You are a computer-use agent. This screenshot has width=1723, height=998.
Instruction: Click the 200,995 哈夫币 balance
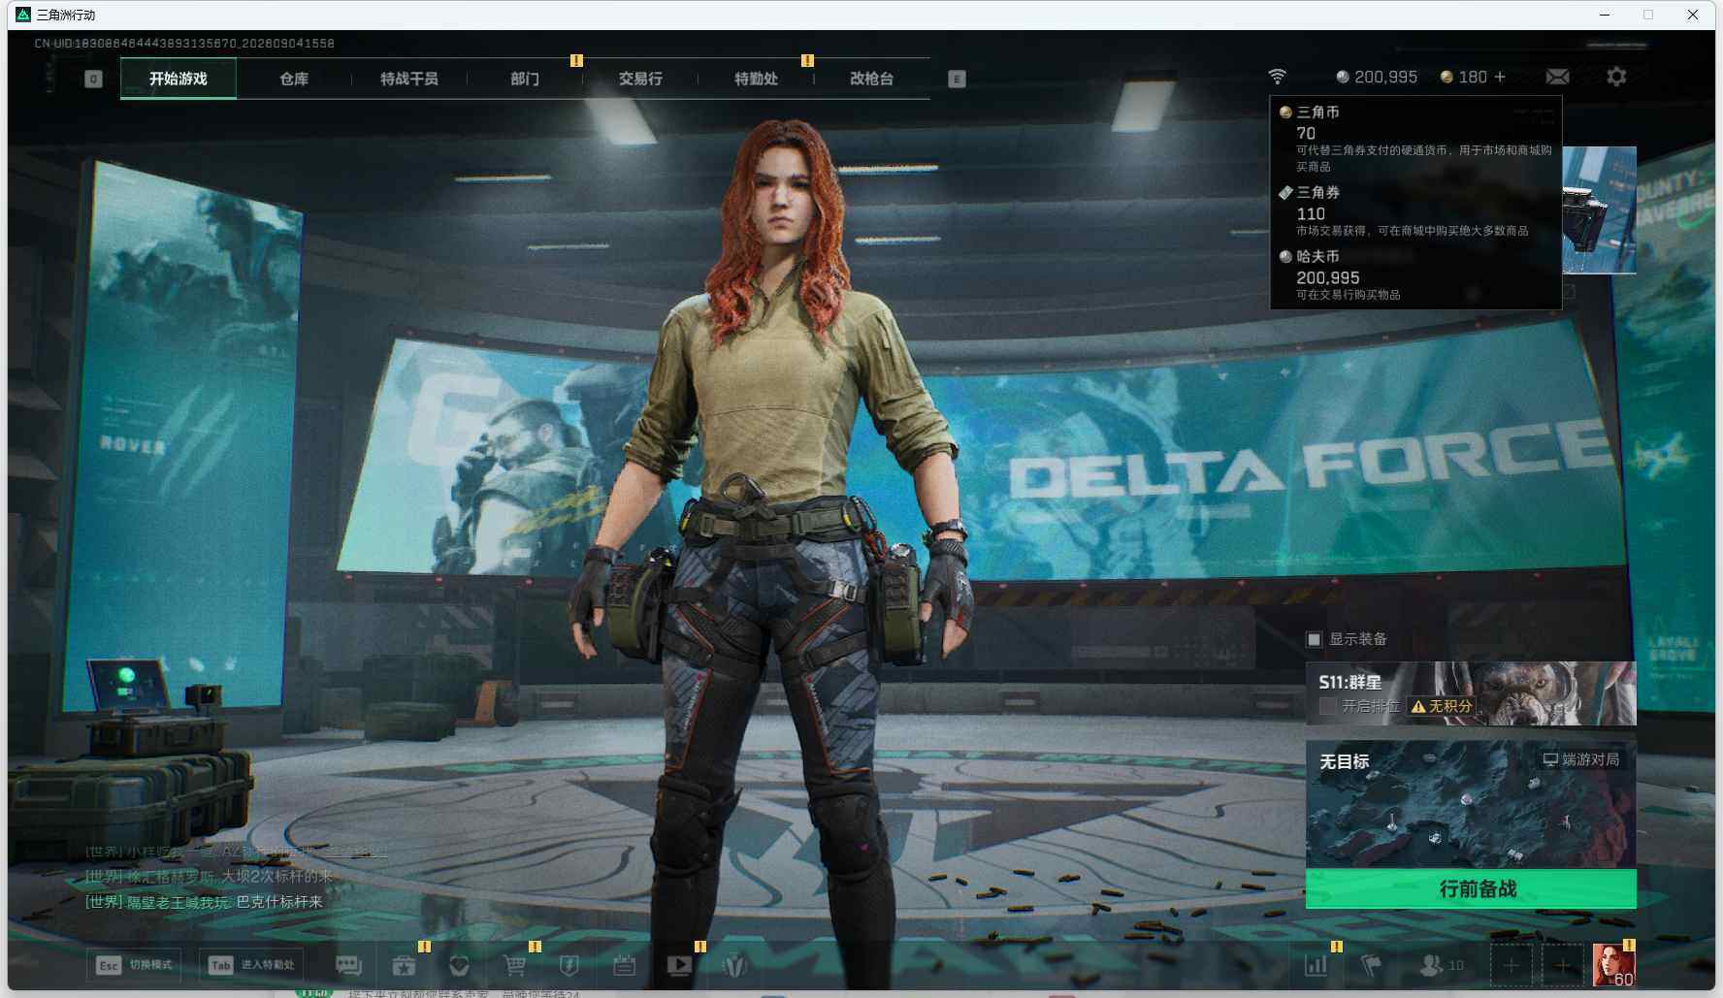point(1377,77)
